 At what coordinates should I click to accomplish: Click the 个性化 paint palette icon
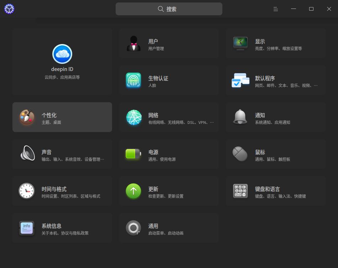click(27, 117)
